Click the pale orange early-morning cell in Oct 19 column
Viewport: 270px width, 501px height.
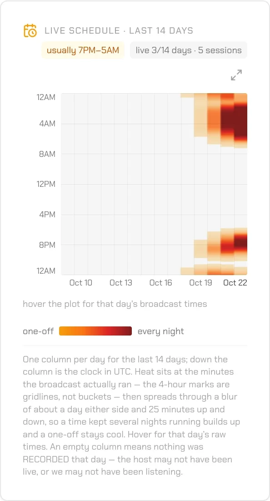click(x=200, y=115)
